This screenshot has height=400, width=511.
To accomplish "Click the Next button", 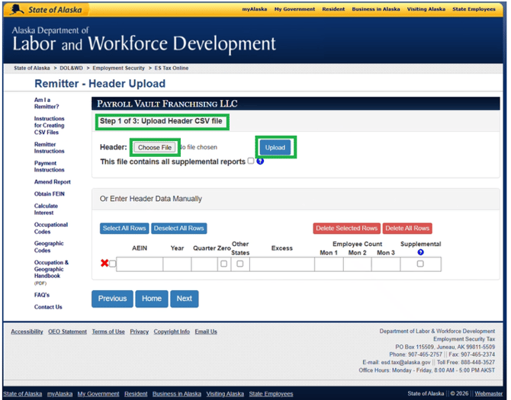I will [184, 299].
